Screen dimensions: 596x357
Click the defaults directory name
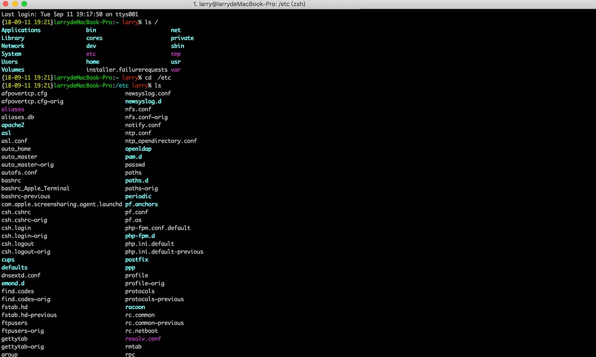(14, 267)
